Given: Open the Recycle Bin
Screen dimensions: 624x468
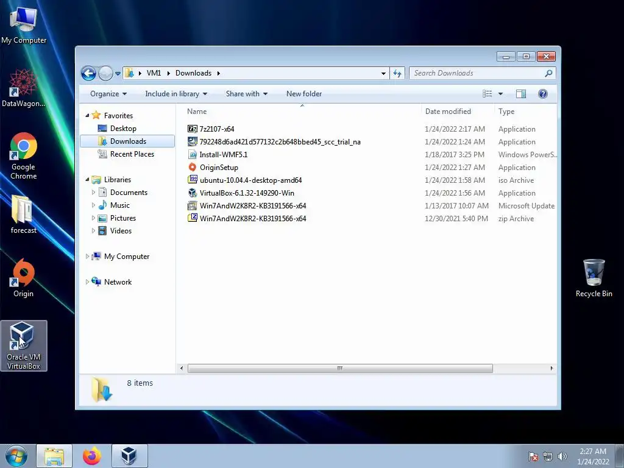Looking at the screenshot, I should [594, 278].
